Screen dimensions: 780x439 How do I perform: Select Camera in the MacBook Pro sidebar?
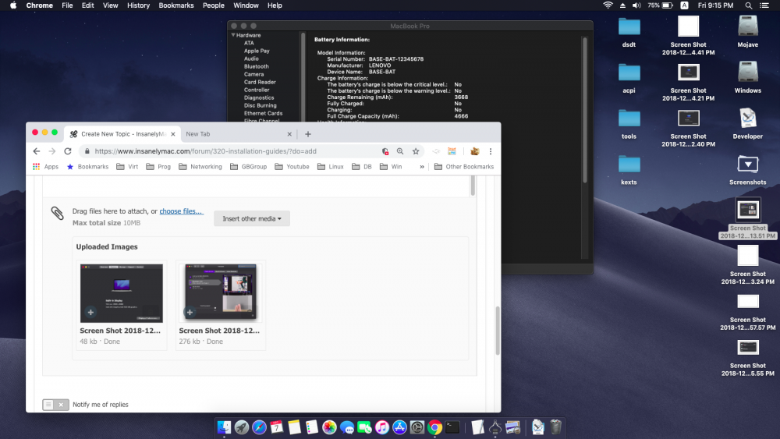253,74
